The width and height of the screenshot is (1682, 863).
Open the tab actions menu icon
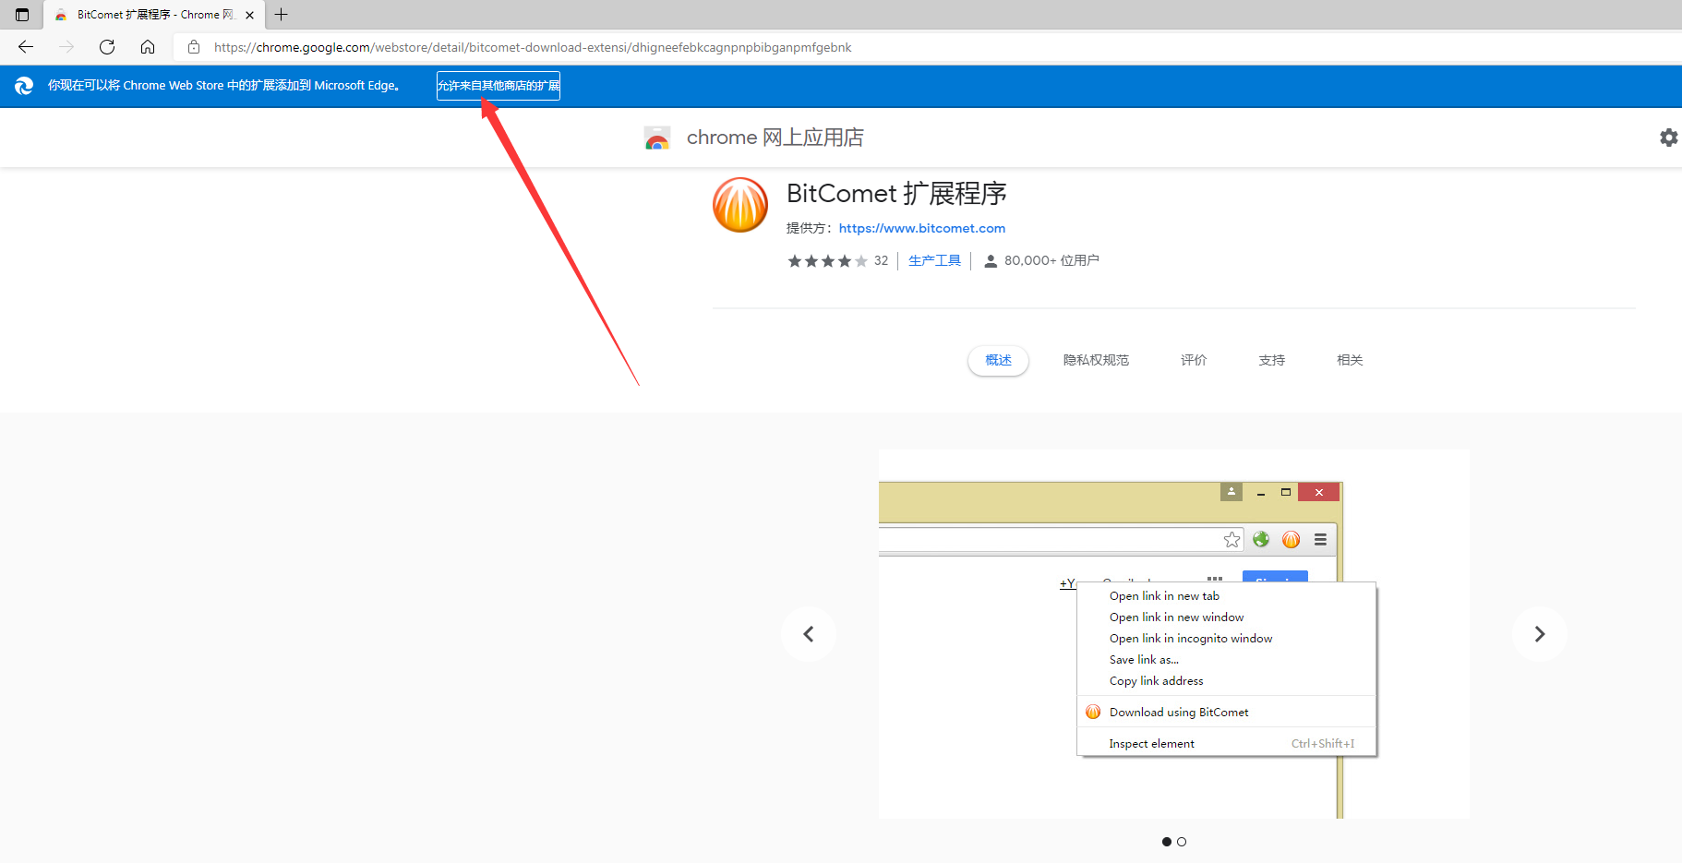22,15
